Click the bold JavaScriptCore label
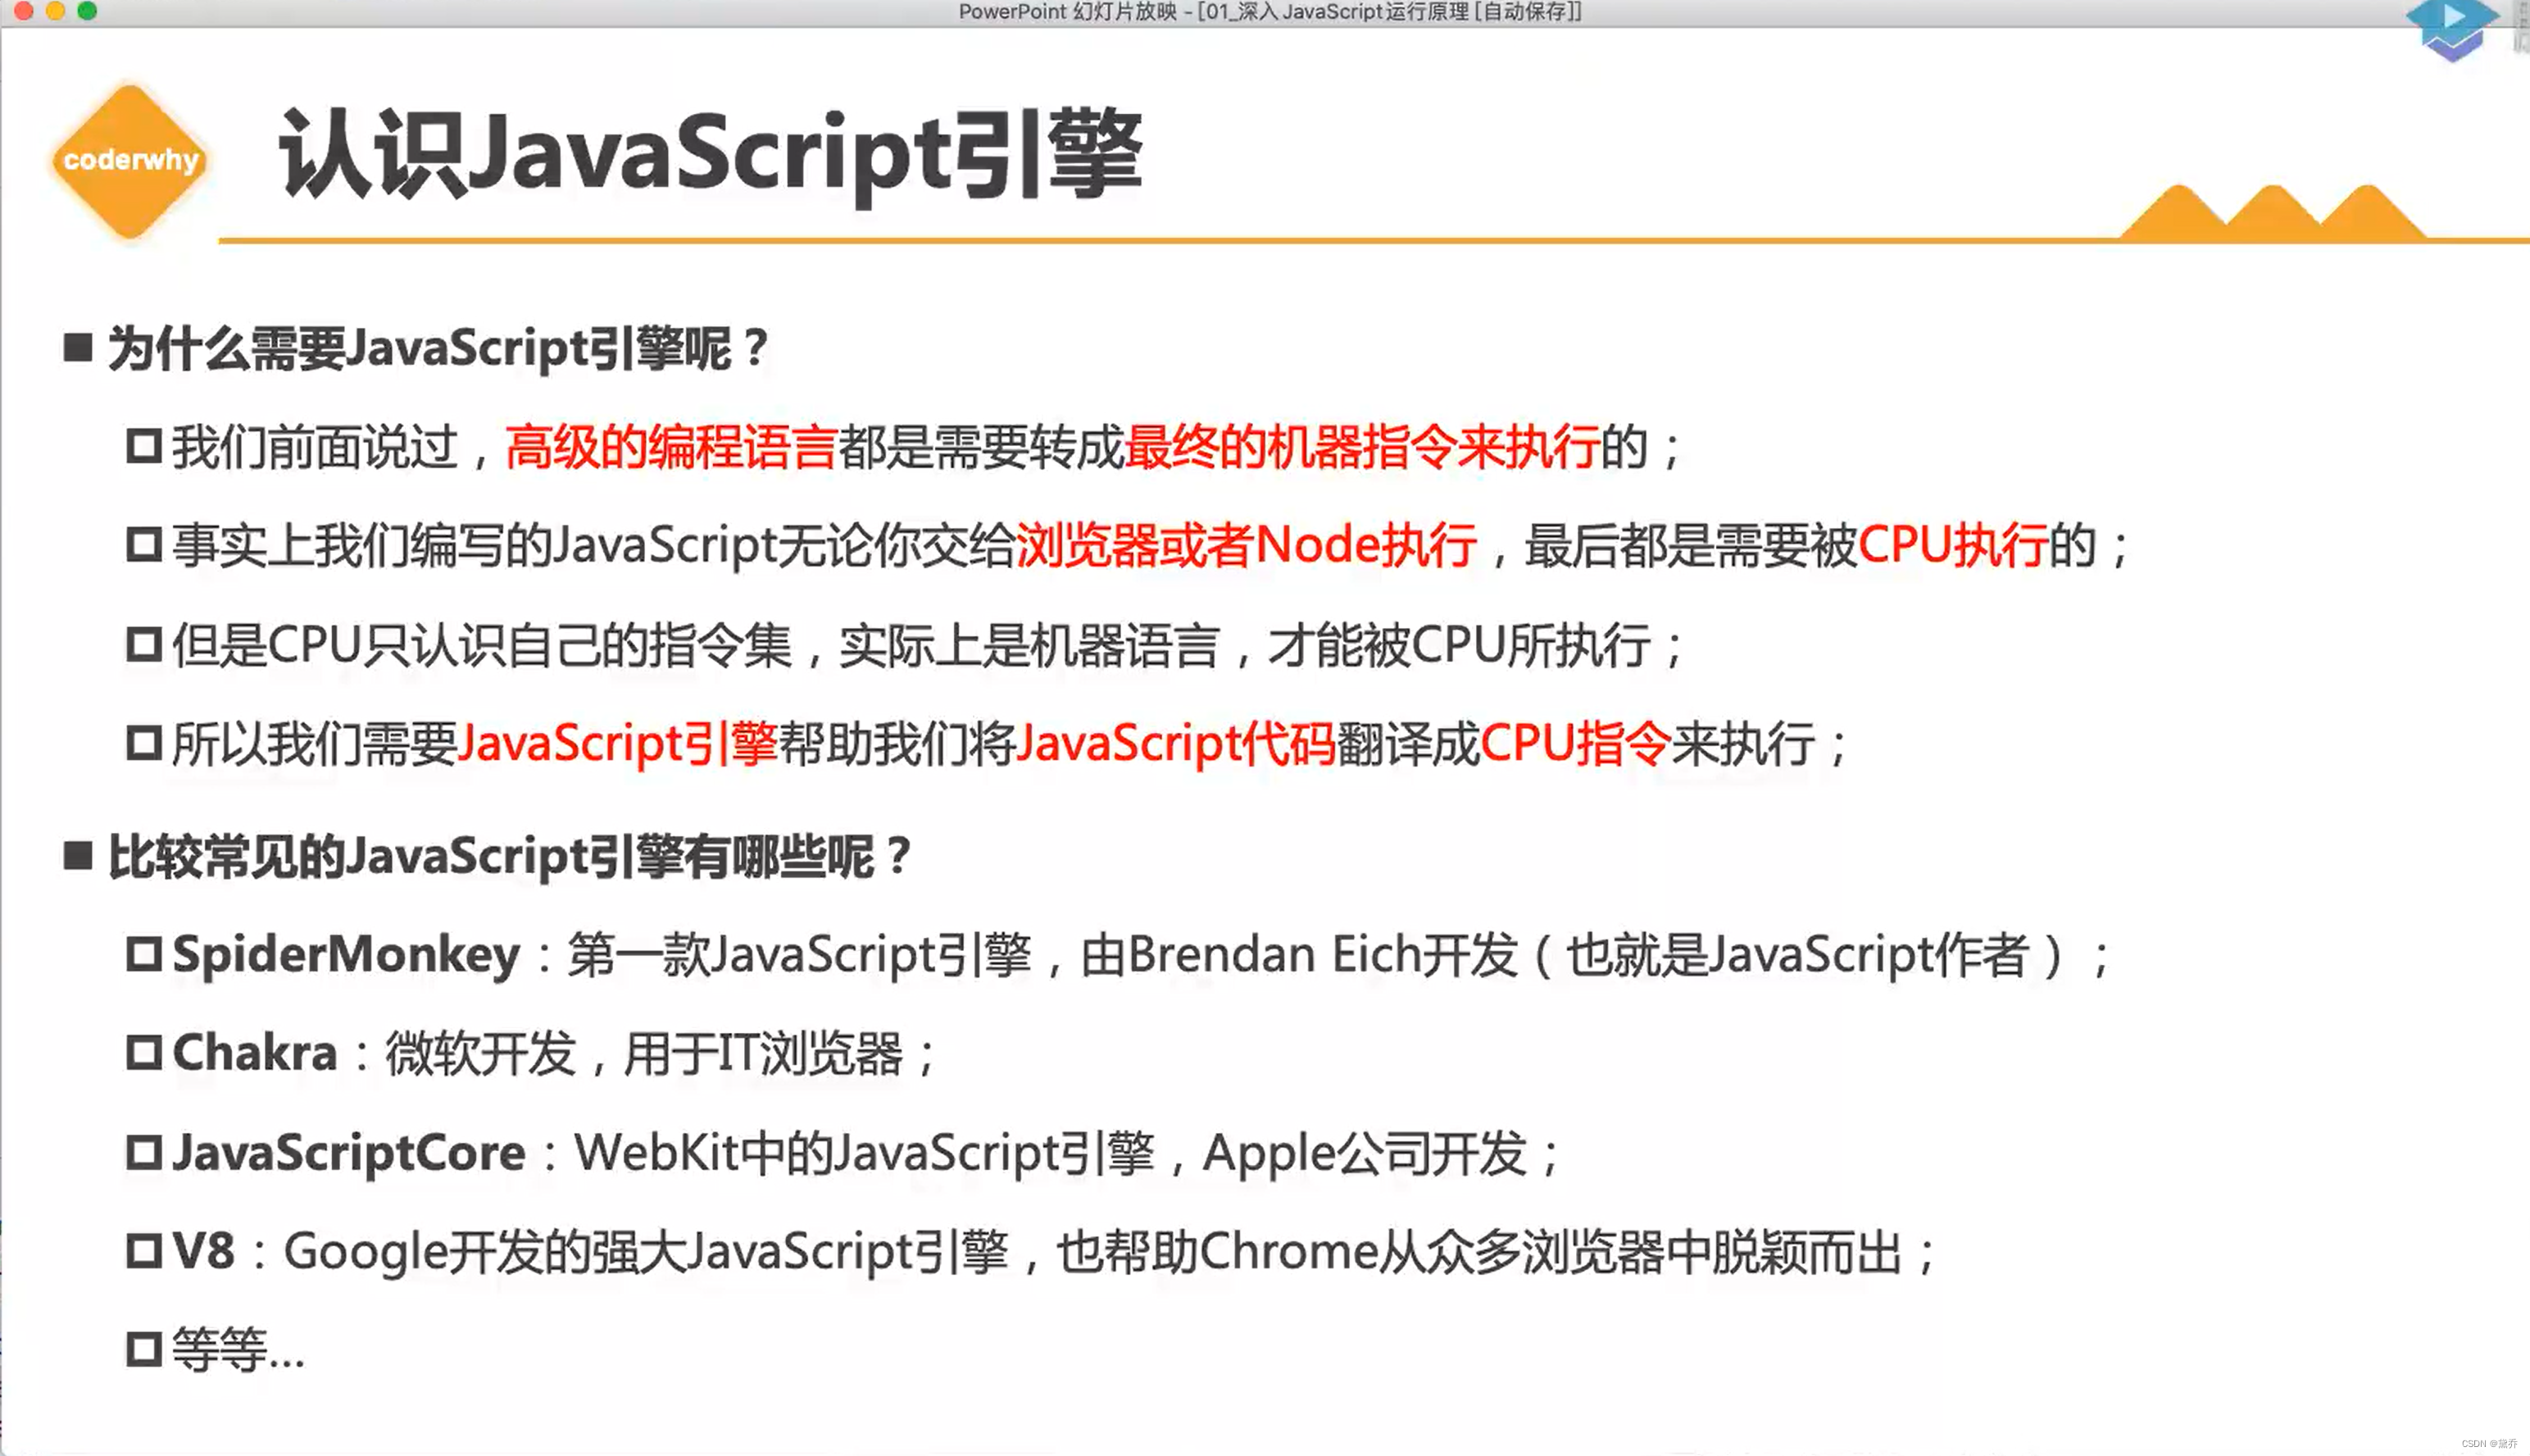Screen dimensions: 2530x1456 click(x=347, y=1152)
